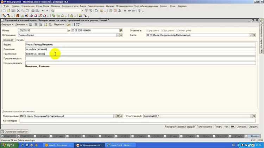
Task: Open the Справочники menu
Action: tap(28, 6)
